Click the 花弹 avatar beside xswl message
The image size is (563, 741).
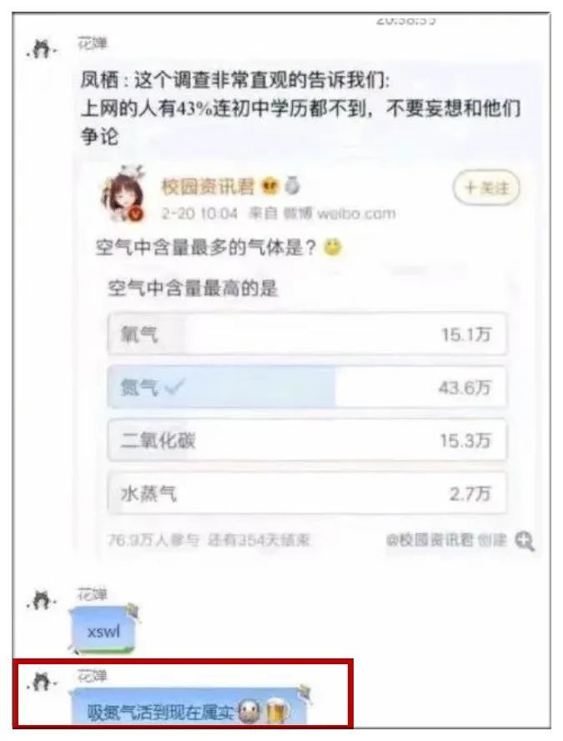point(42,600)
